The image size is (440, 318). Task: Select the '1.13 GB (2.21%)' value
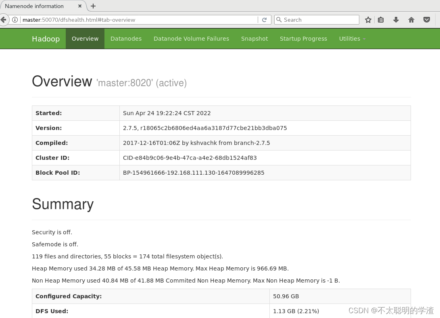click(296, 311)
